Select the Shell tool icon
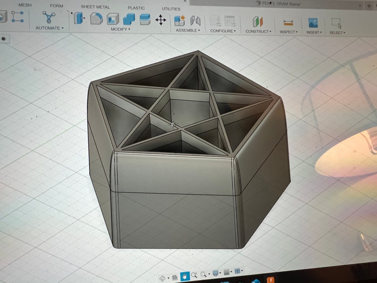Screen dimensions: 377x283 113,18
